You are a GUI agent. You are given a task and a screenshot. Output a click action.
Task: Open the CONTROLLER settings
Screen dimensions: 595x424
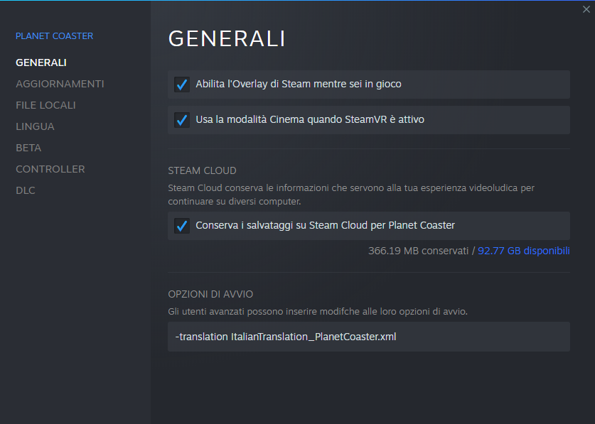coord(50,169)
